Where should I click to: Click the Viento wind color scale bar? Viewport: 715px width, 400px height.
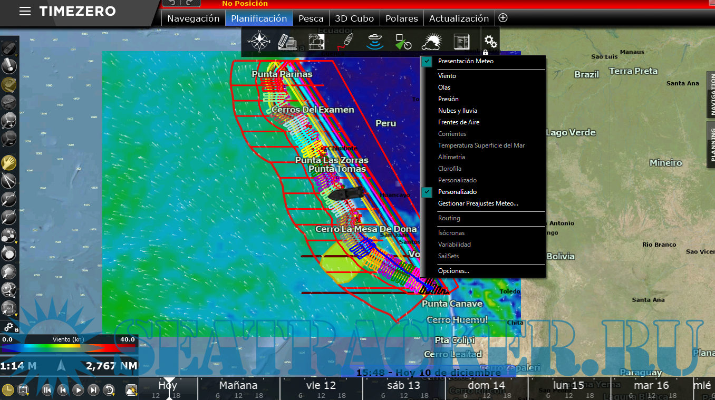click(69, 348)
